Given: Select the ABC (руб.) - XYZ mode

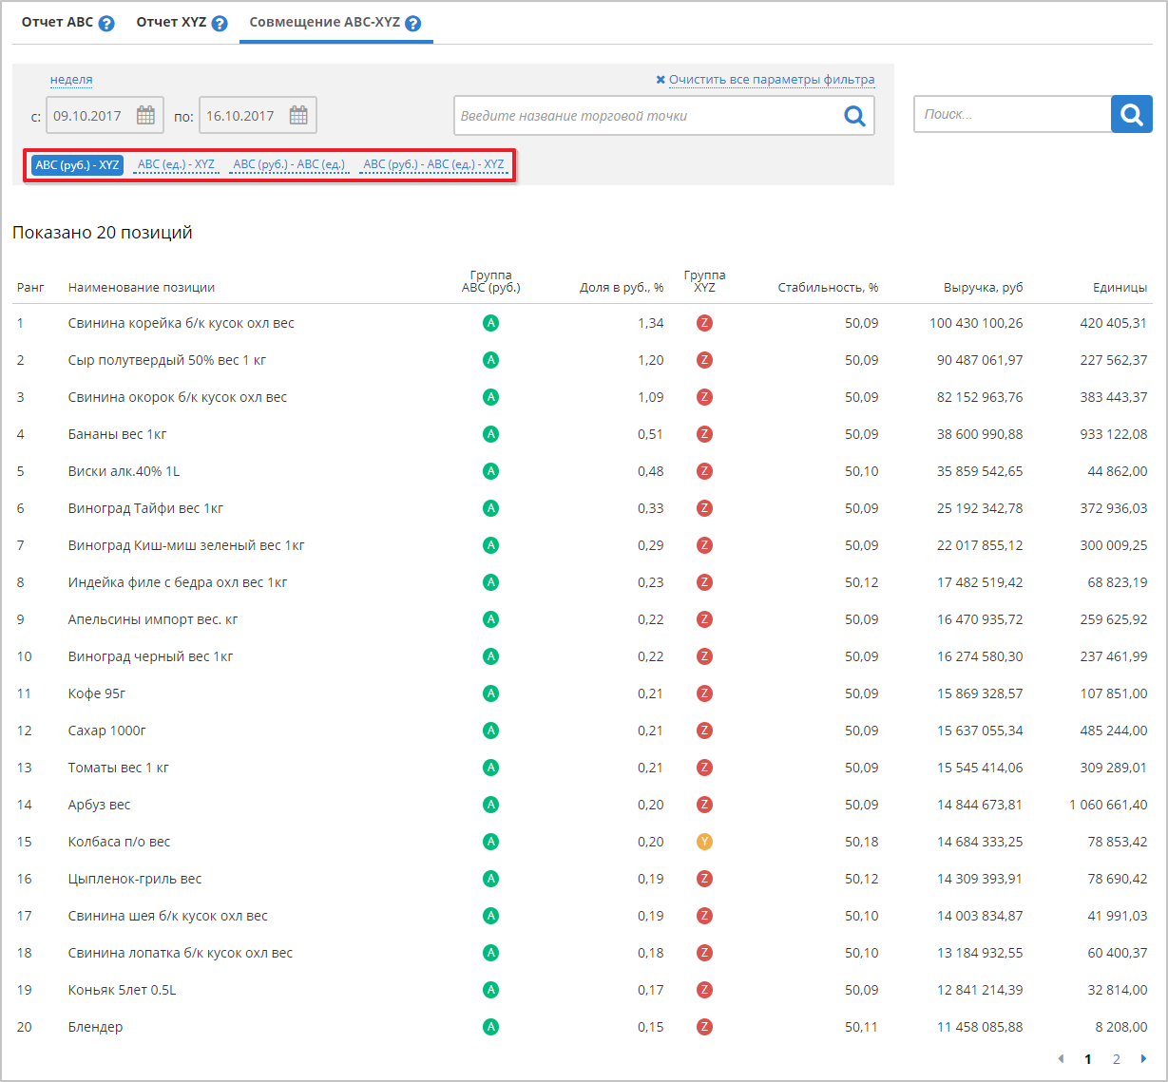Looking at the screenshot, I should click(x=77, y=165).
